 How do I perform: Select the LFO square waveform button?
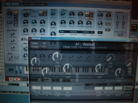coord(16,20)
